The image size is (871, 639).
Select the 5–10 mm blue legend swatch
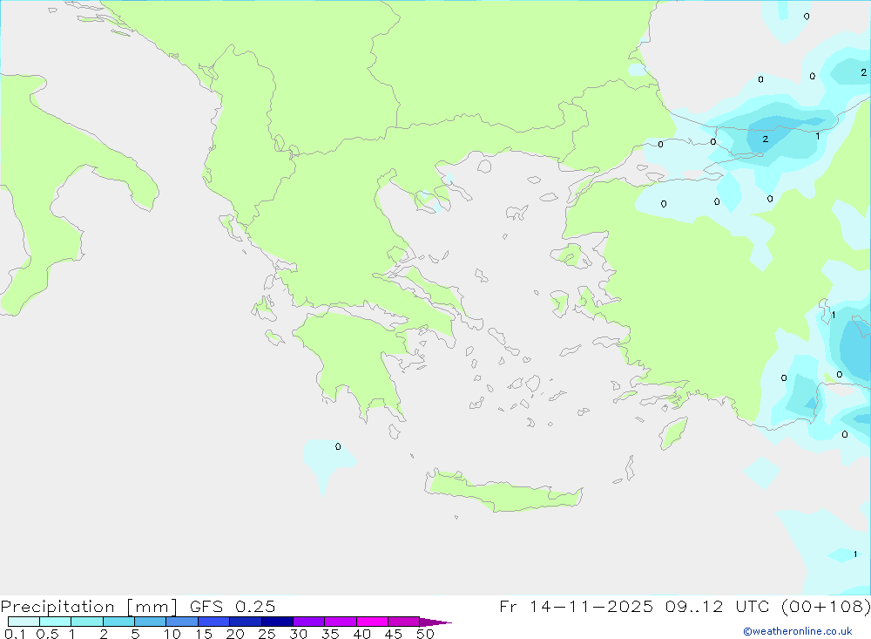click(x=151, y=622)
